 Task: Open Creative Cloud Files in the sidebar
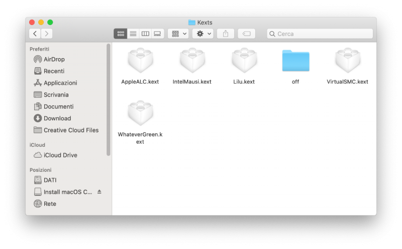[68, 130]
